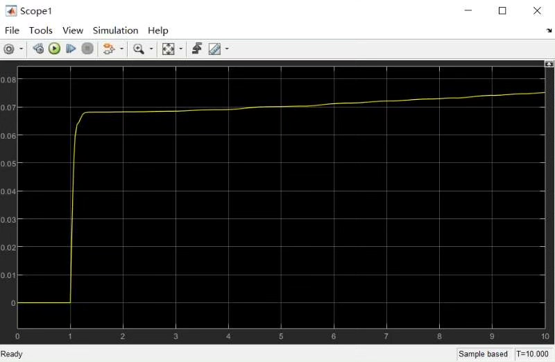Expand the axes scaling dropdown arrow
The image size is (555, 362).
tap(181, 49)
